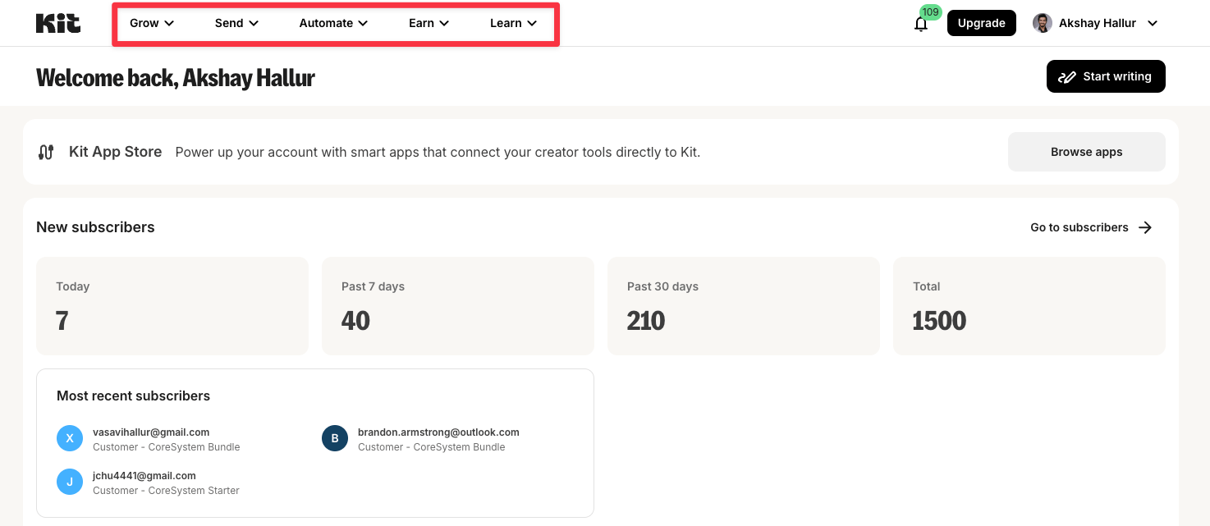Click the Upgrade button

(981, 23)
